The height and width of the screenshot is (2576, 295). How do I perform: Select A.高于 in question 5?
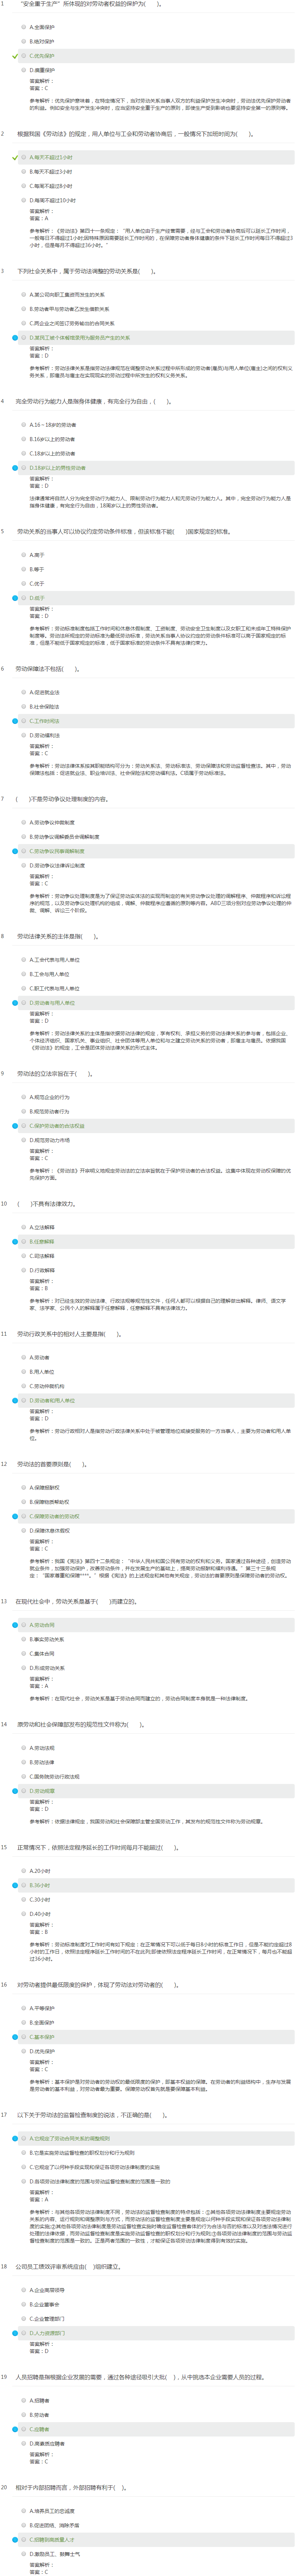click(x=37, y=555)
